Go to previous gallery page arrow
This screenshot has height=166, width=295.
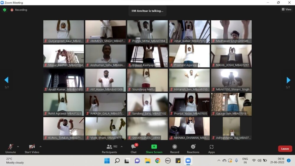tap(6, 80)
